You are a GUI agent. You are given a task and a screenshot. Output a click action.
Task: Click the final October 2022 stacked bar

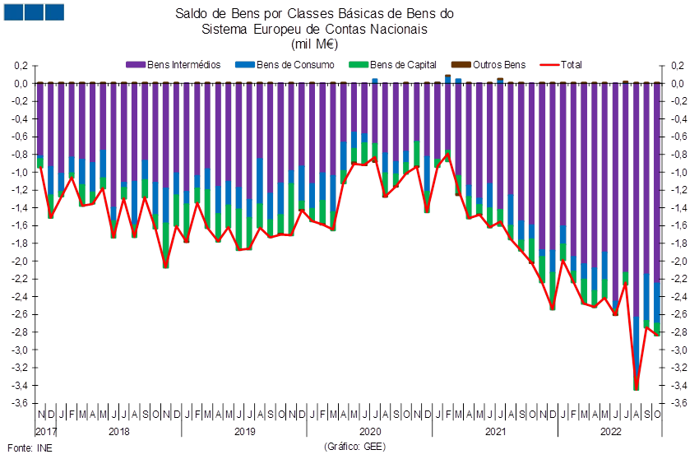pyautogui.click(x=657, y=209)
